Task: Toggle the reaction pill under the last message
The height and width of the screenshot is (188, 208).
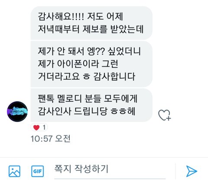Action: point(39,128)
